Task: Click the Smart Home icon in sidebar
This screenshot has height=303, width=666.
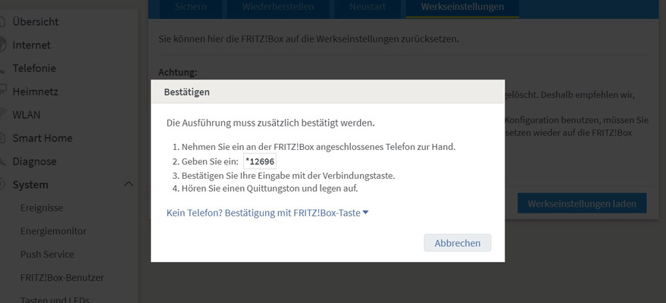Action: (2, 139)
